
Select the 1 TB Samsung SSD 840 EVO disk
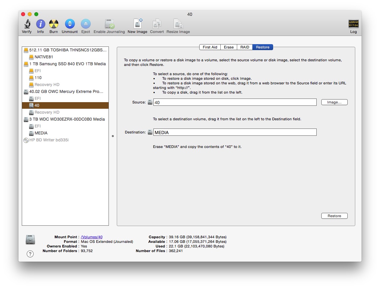tap(65, 64)
